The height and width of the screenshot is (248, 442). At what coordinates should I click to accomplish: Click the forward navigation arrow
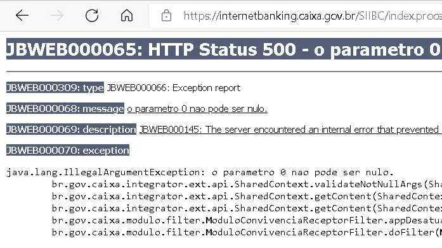coord(57,15)
